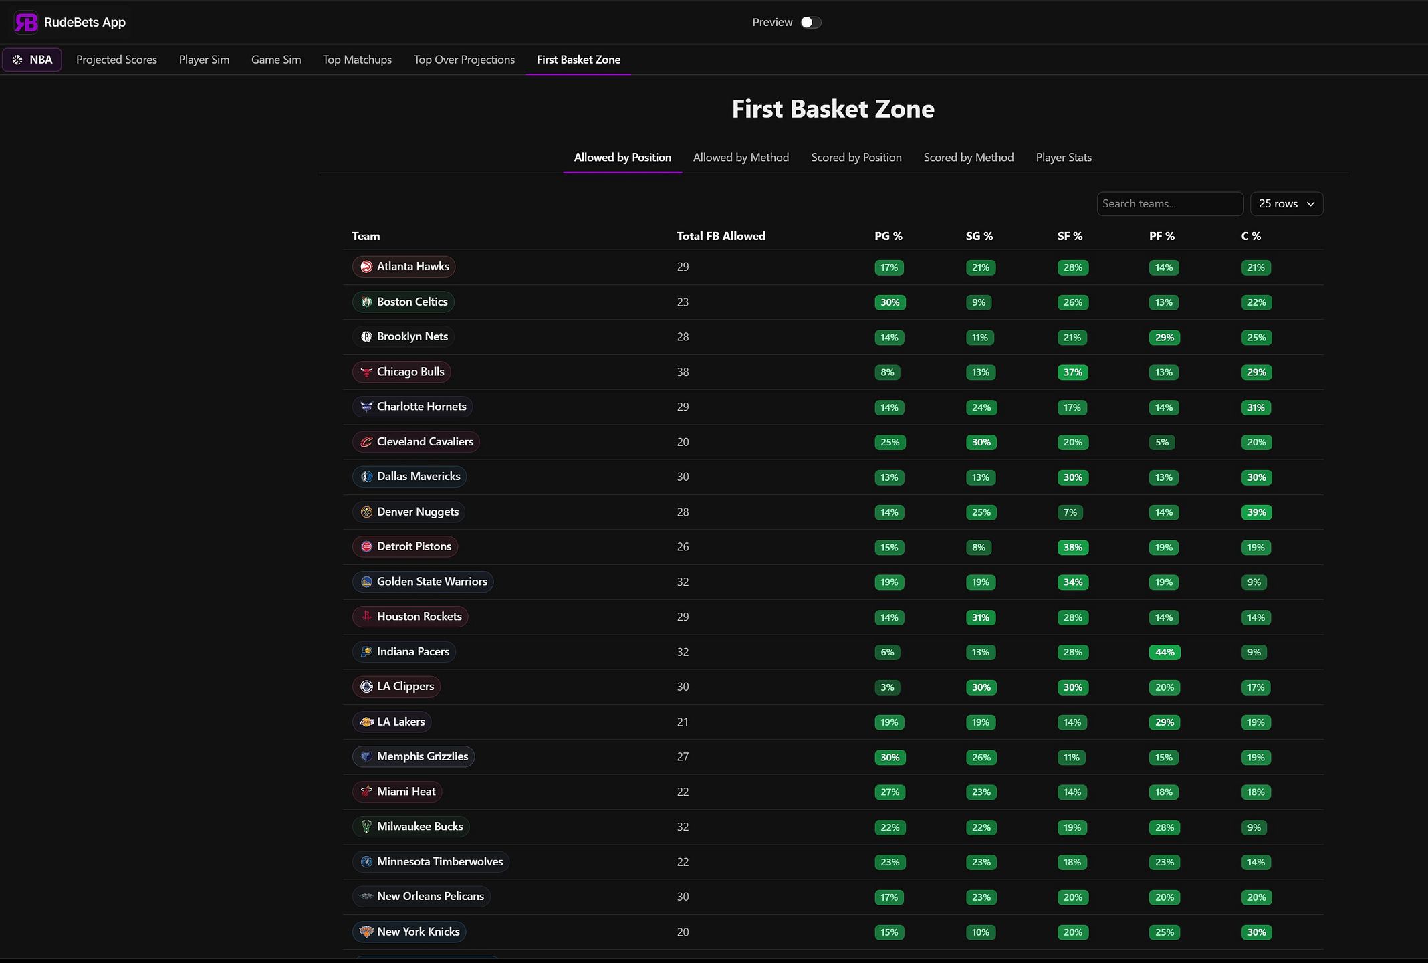The height and width of the screenshot is (963, 1428).
Task: Click Cleveland Cavaliers' 5% PF badge
Action: tap(1162, 442)
